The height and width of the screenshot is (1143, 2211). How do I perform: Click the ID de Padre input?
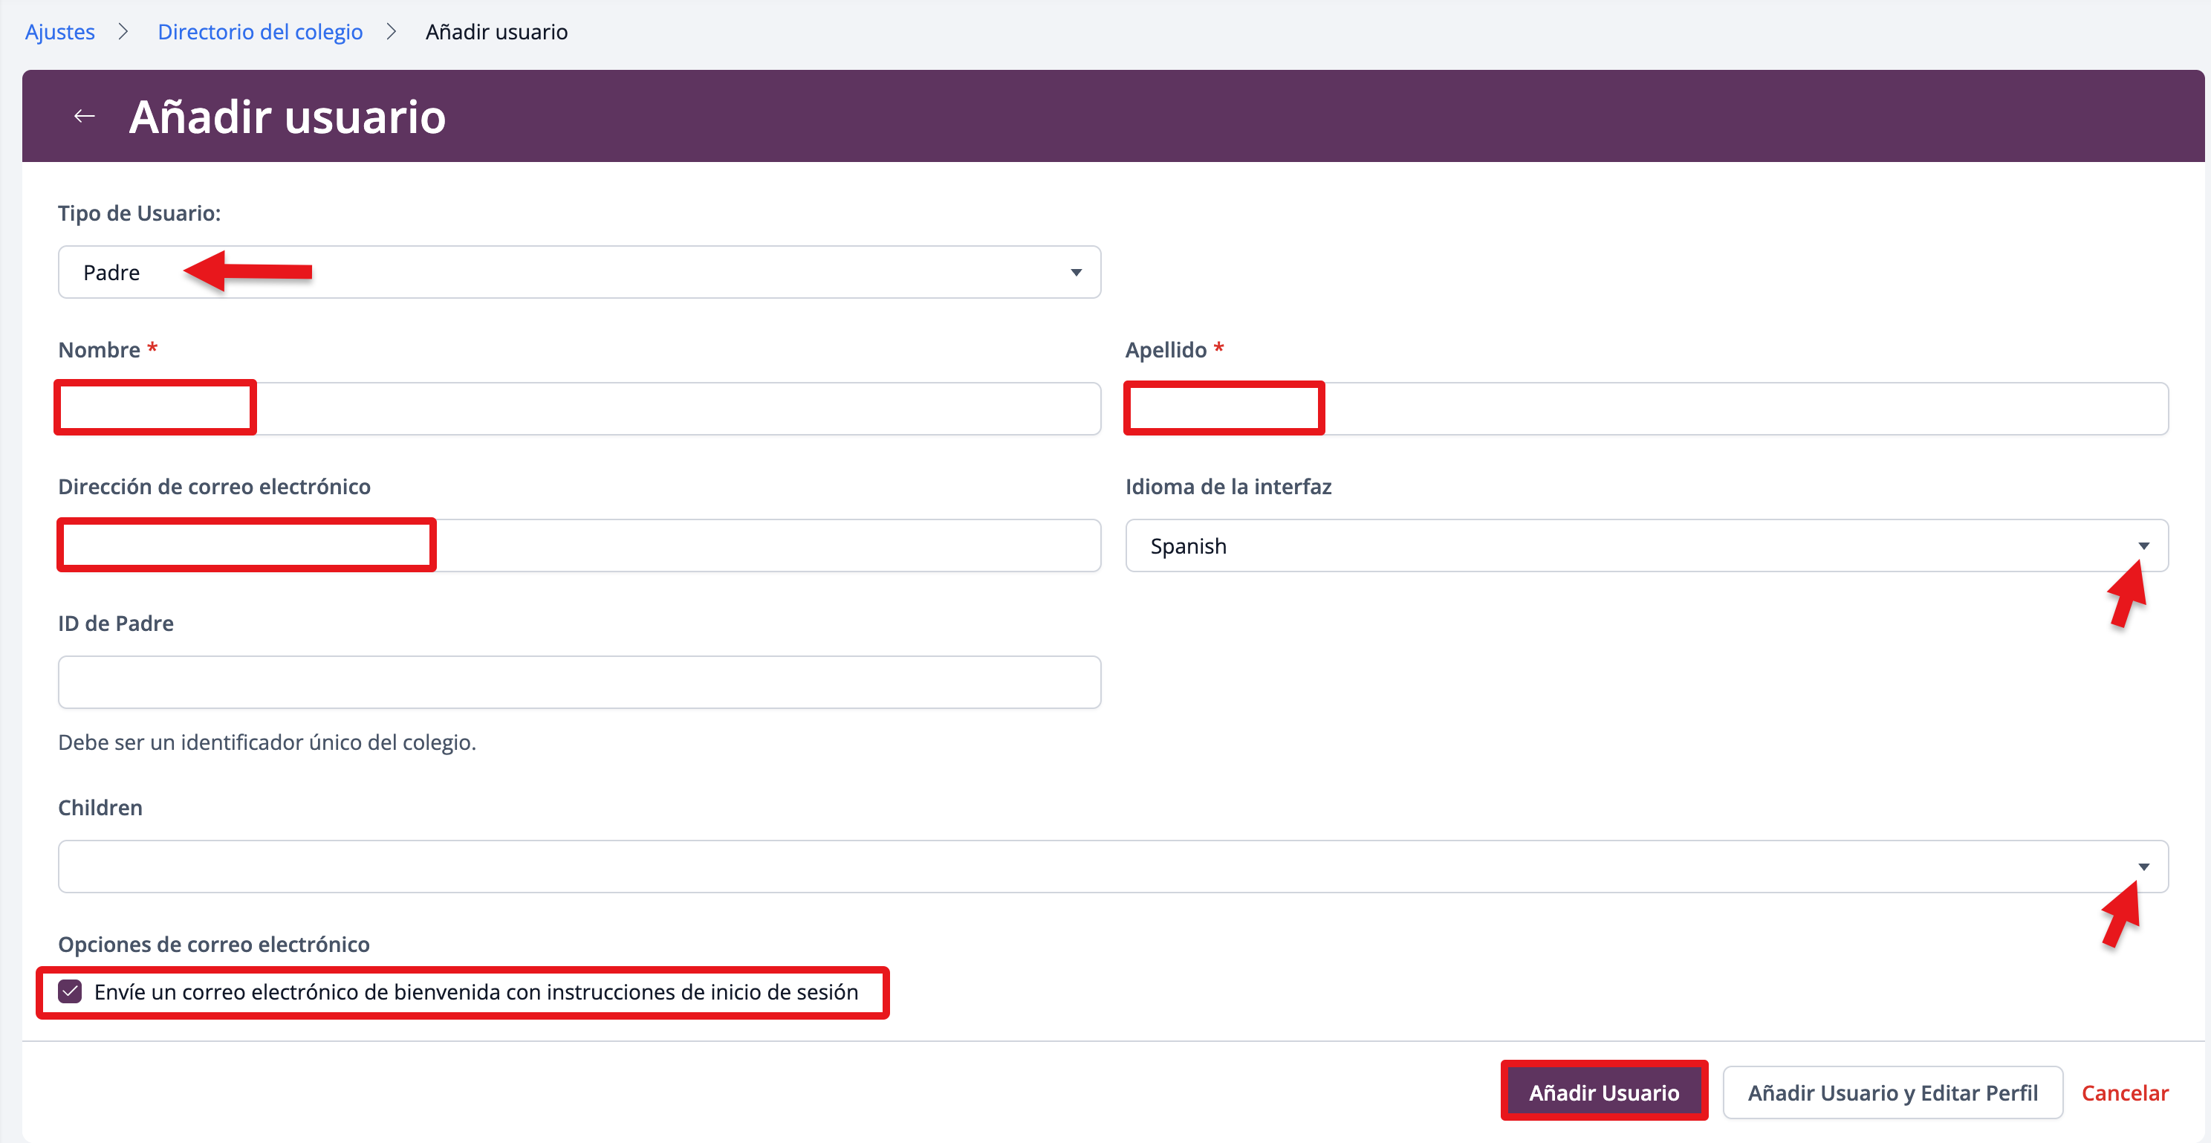(x=579, y=681)
